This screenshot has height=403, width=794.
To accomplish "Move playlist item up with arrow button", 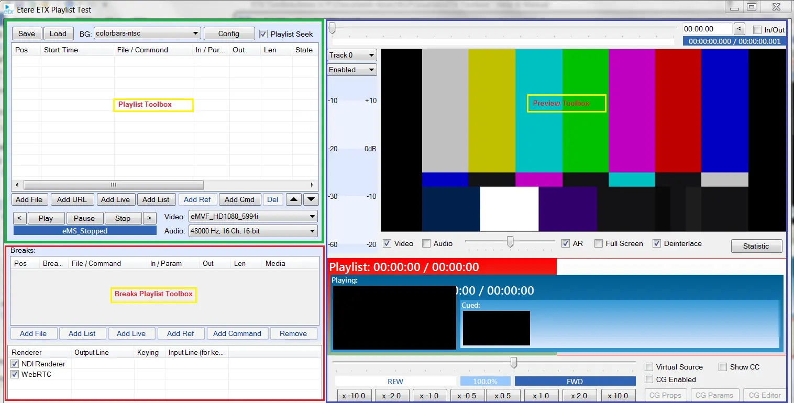I will pyautogui.click(x=294, y=199).
